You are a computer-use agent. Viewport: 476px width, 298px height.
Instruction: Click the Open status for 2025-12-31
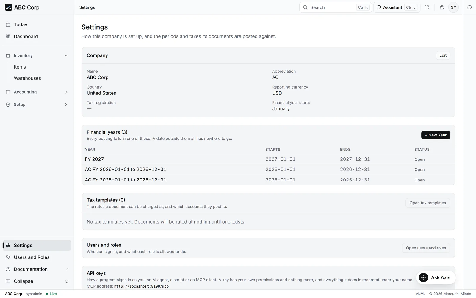click(419, 180)
